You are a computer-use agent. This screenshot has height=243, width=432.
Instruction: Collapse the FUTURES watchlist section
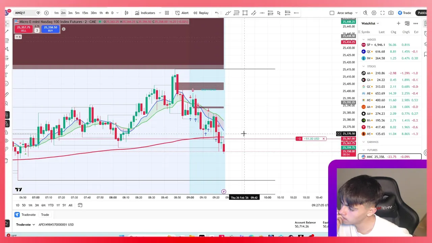363,150
